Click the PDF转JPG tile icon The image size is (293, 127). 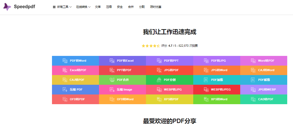click(206, 61)
